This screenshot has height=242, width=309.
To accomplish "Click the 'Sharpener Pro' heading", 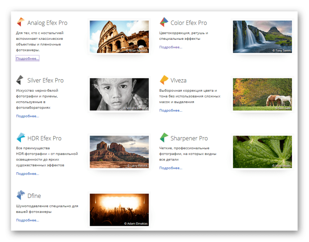I will 189,138.
